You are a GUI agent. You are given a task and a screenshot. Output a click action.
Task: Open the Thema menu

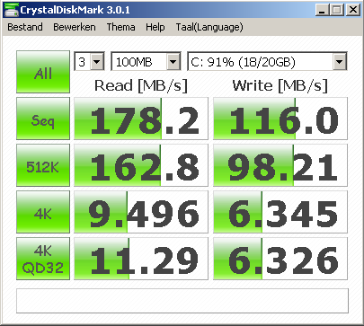click(120, 27)
